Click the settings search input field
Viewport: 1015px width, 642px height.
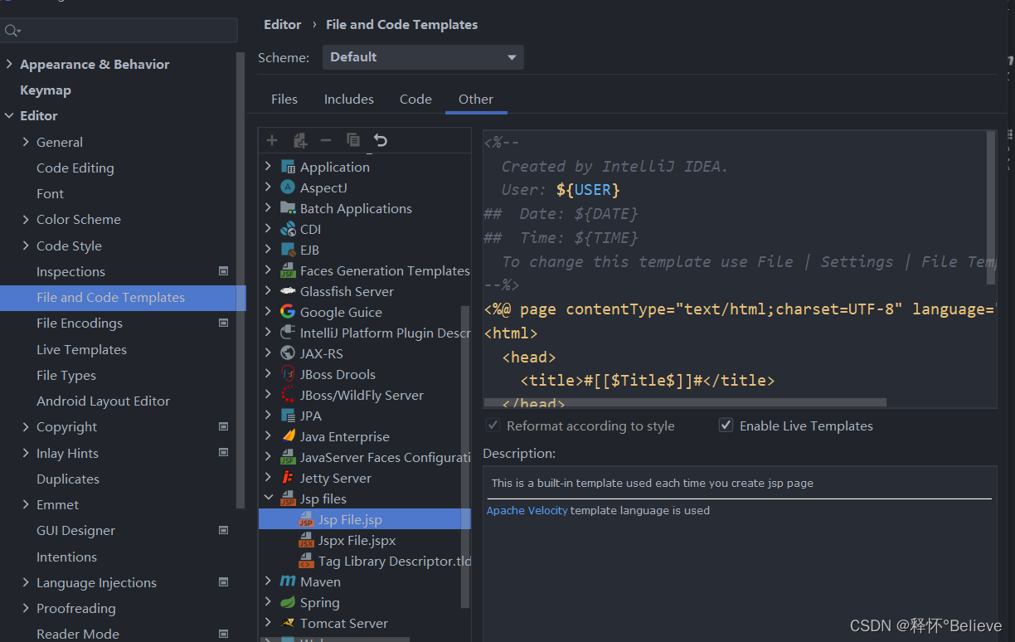(x=119, y=31)
